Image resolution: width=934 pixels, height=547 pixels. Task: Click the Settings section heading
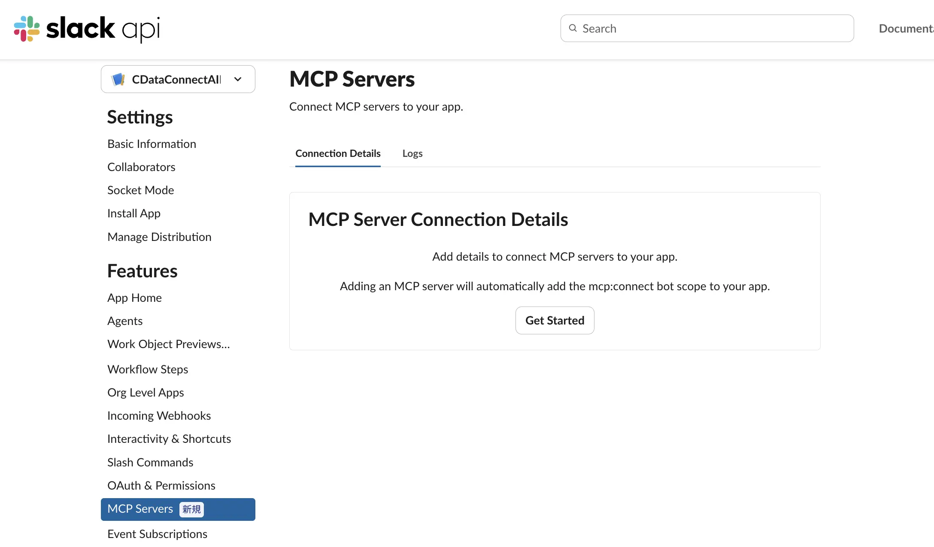click(140, 117)
